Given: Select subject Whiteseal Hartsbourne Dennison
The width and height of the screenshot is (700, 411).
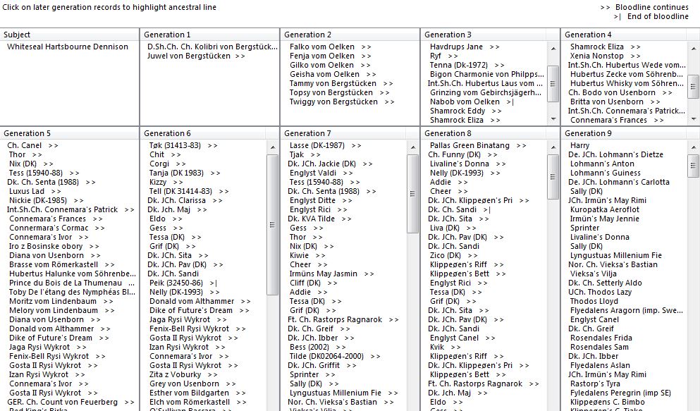Looking at the screenshot, I should [x=68, y=47].
